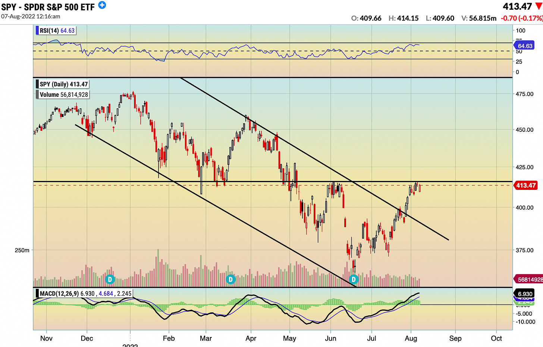Click the Oct label on the time axis
The image size is (543, 347).
(496, 338)
